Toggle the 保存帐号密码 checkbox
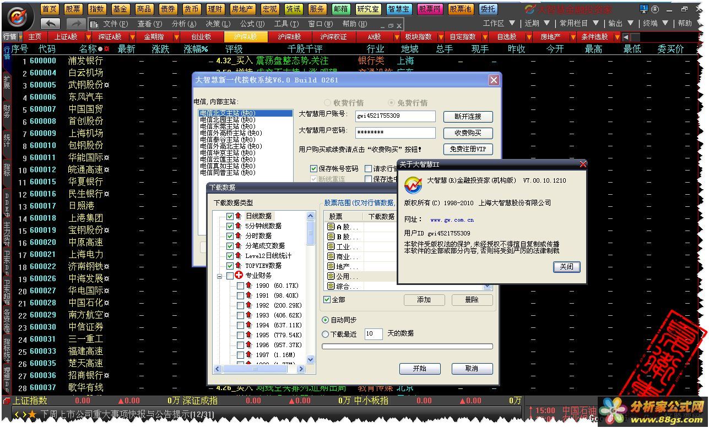Screen dimensions: 709x428 point(314,168)
